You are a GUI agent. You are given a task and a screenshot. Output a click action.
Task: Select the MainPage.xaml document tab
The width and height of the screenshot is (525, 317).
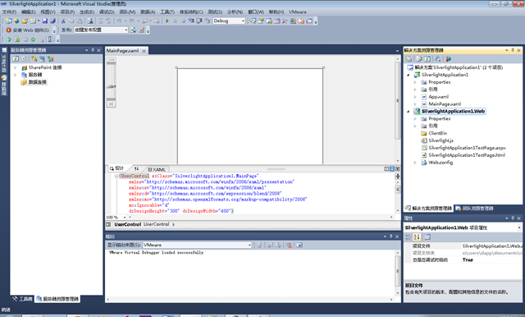(x=122, y=51)
